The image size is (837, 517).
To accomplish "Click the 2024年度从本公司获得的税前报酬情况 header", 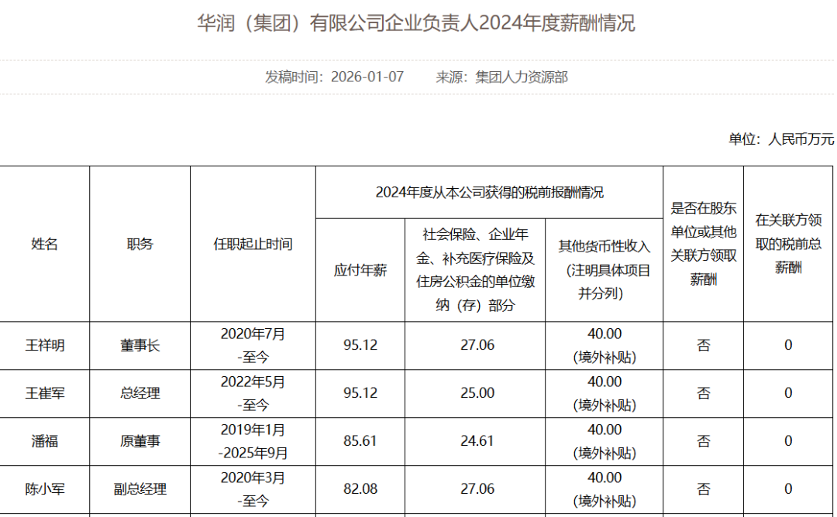I will [x=489, y=193].
